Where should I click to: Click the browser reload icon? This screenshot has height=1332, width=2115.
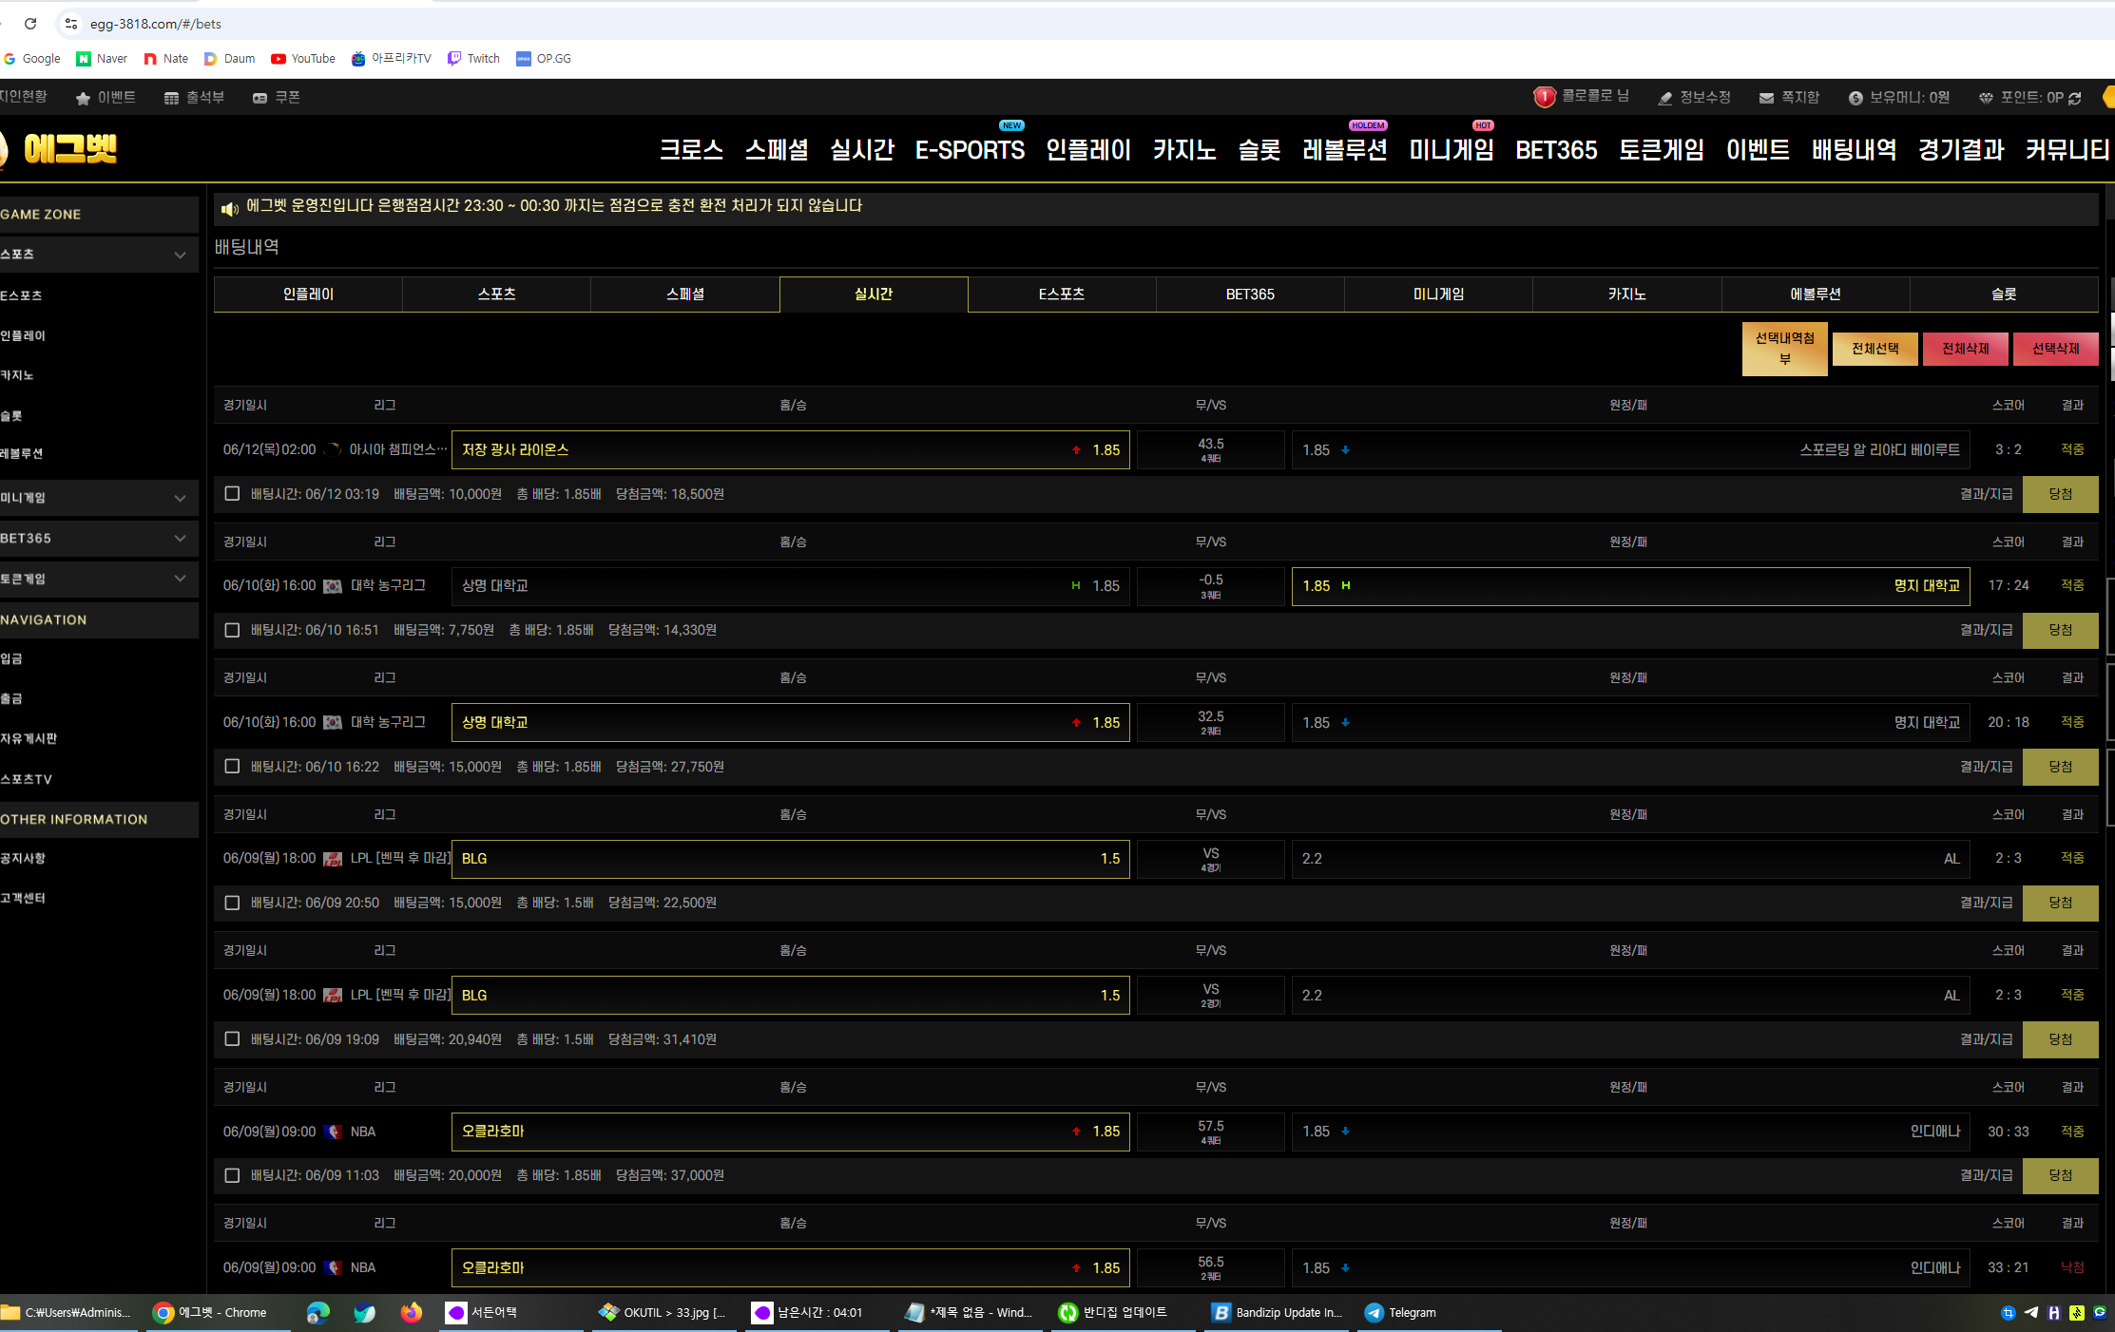click(30, 24)
